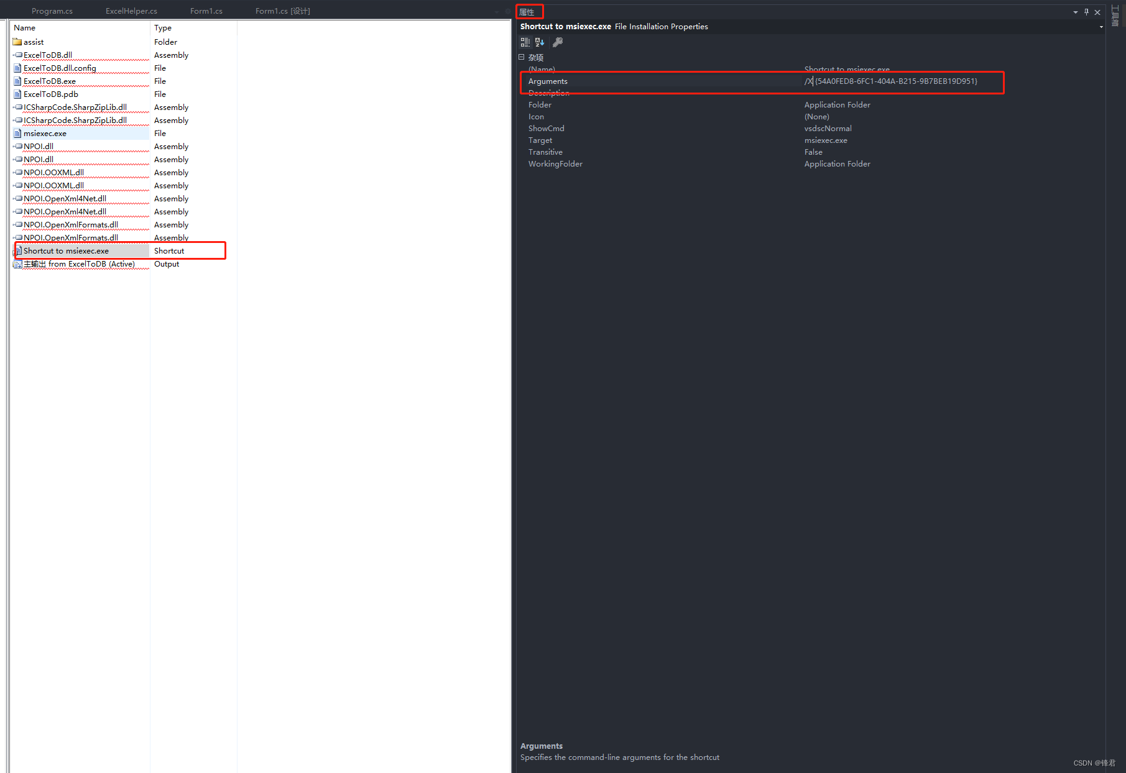Click the vsdscNormal value
This screenshot has width=1126, height=773.
(x=828, y=129)
